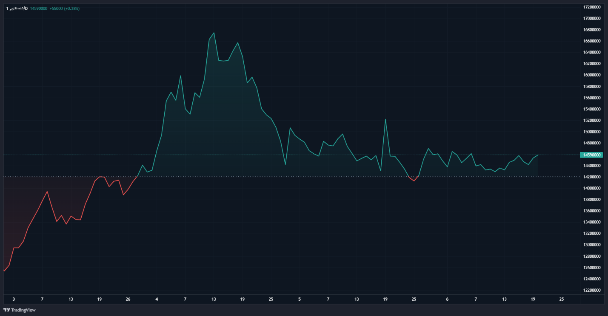This screenshot has width=608, height=316.
Task: Click the 14200000 price axis label
Action: (592, 177)
